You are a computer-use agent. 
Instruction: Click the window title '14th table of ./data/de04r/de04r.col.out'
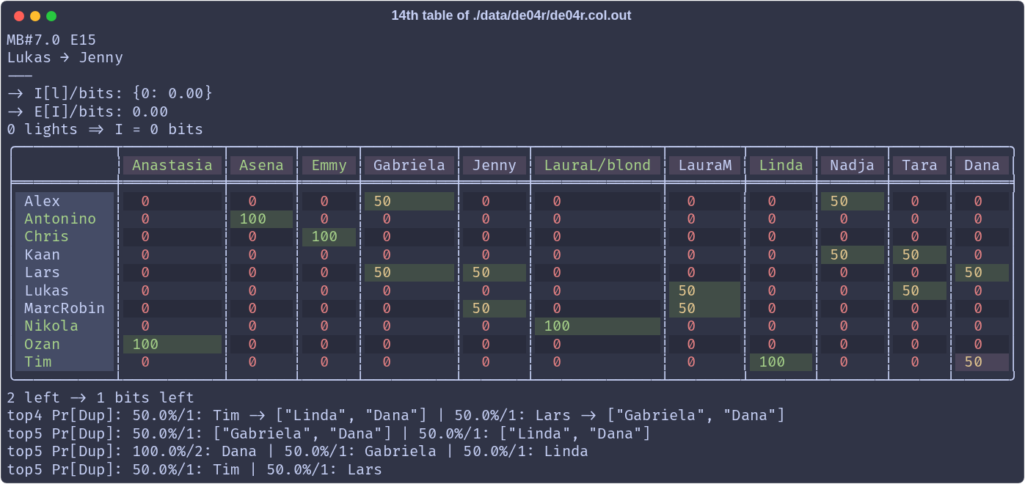coord(511,15)
